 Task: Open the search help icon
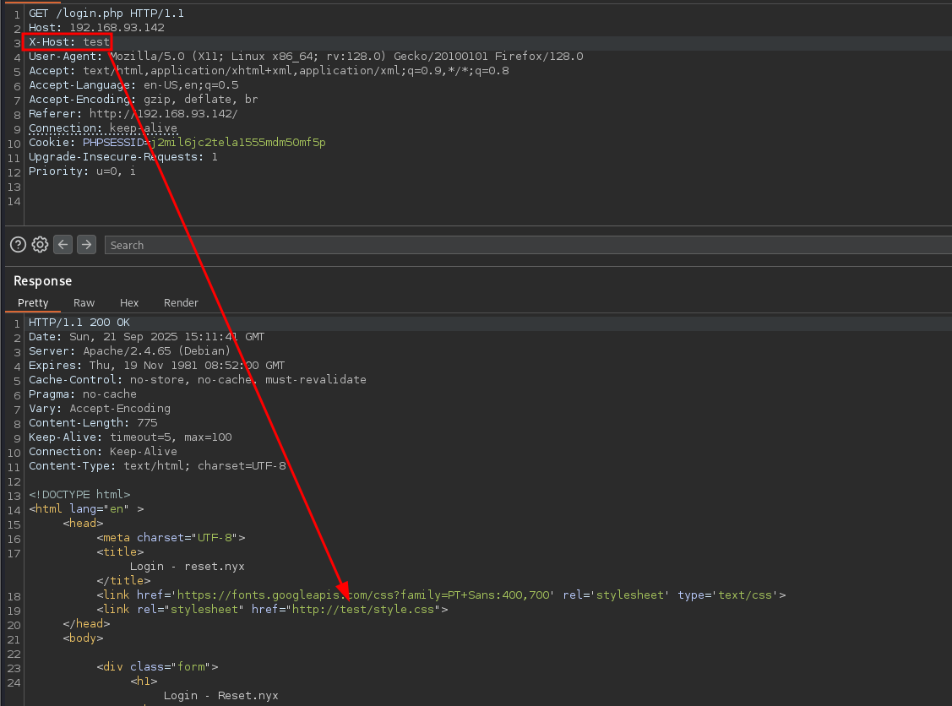[x=18, y=245]
